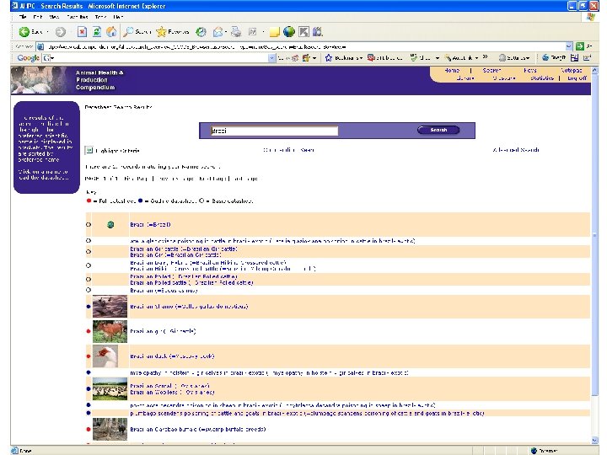Image resolution: width=607 pixels, height=455 pixels.
Task: Expand the Google Bookmarks dropdown
Action: [x=361, y=58]
